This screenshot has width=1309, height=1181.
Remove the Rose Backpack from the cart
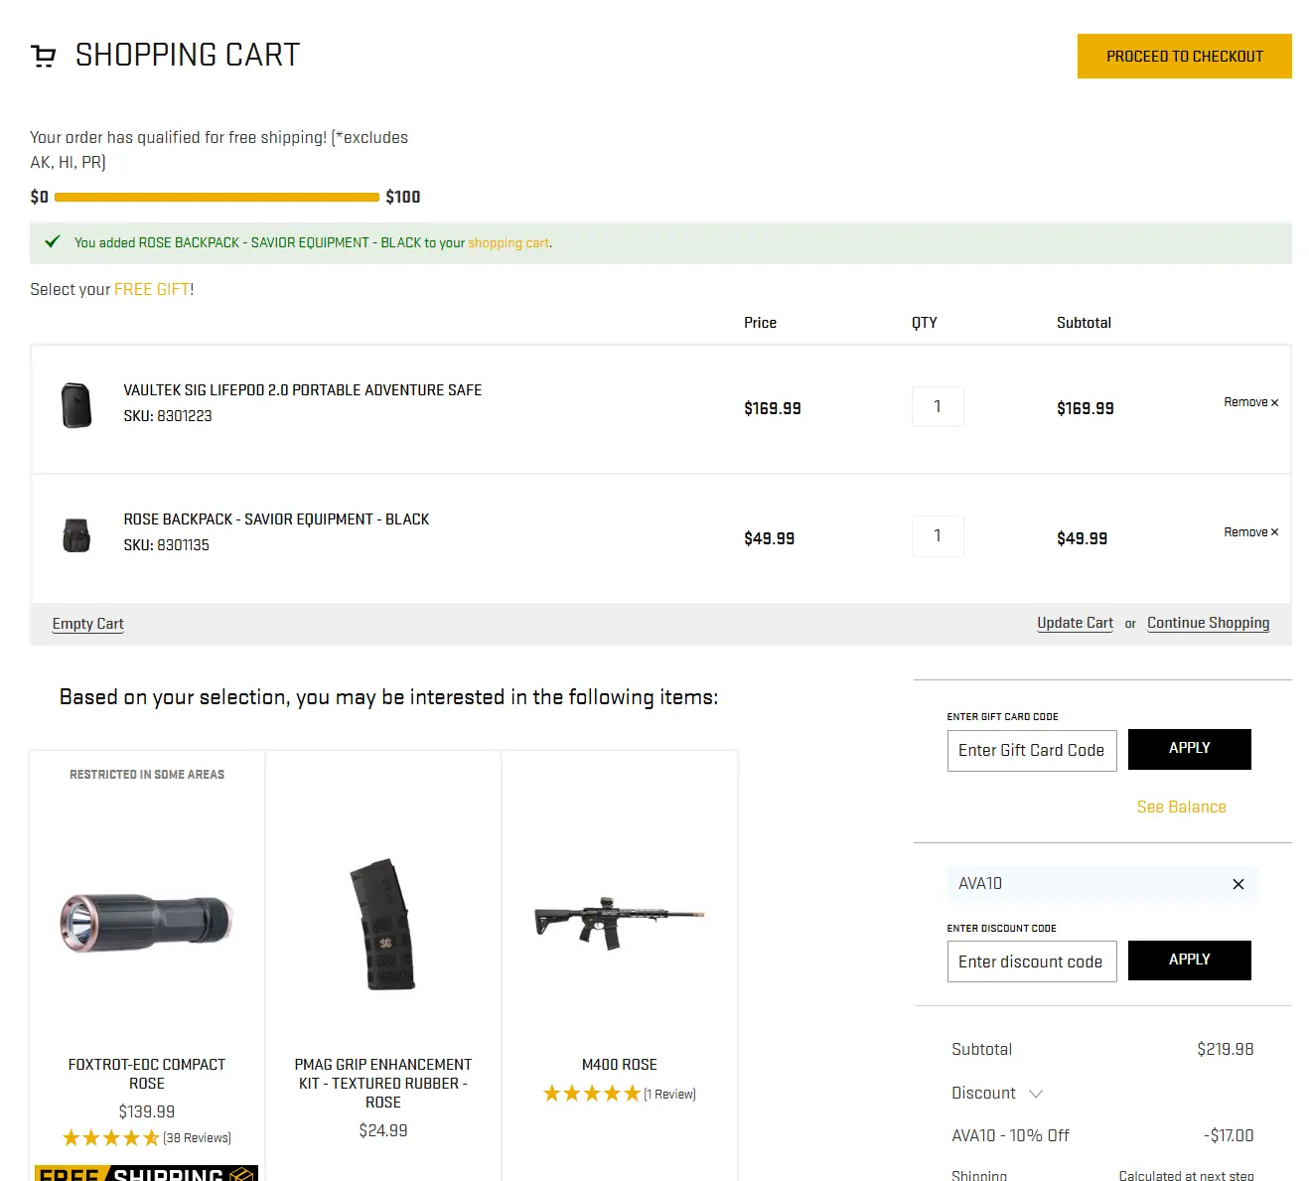pos(1250,532)
